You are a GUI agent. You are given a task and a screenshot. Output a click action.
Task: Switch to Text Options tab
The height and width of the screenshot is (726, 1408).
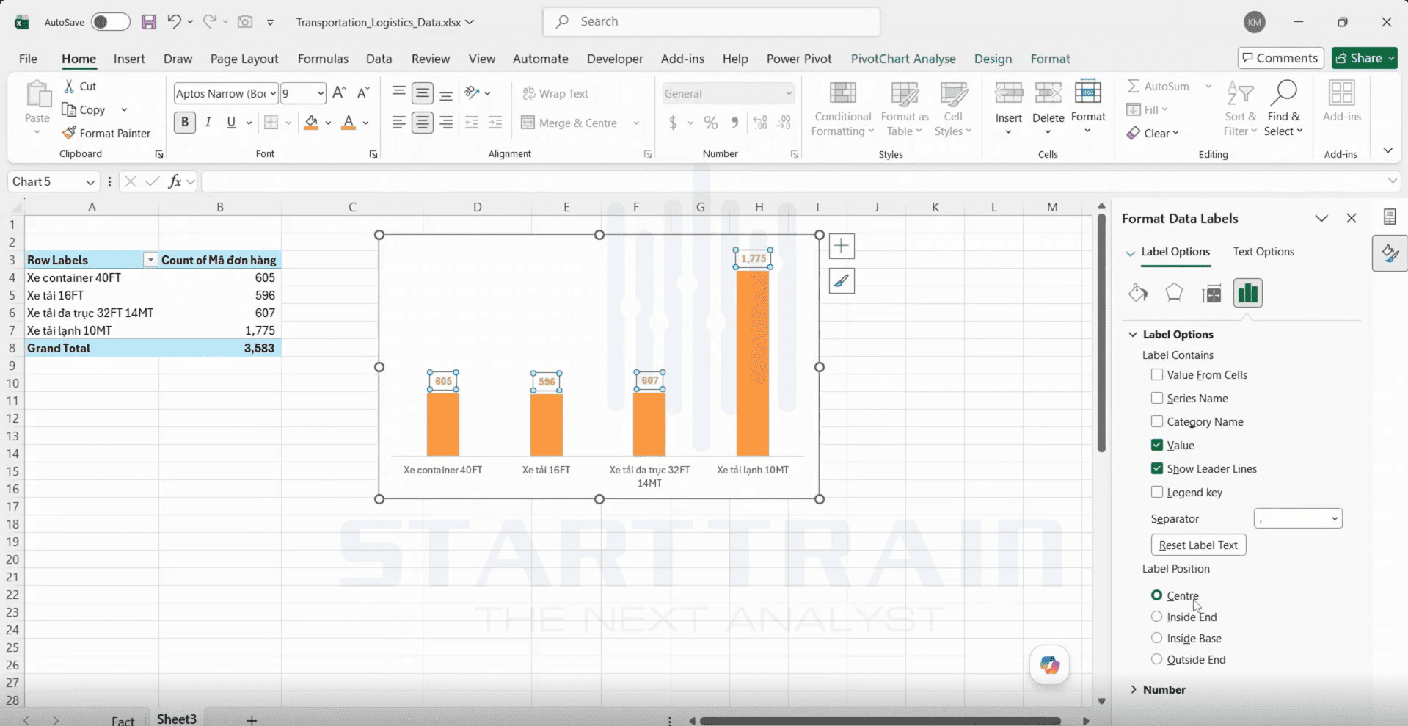pos(1263,251)
